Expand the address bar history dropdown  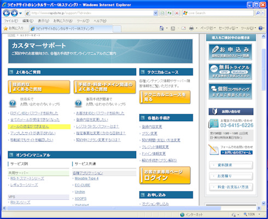pyautogui.click(x=155, y=13)
